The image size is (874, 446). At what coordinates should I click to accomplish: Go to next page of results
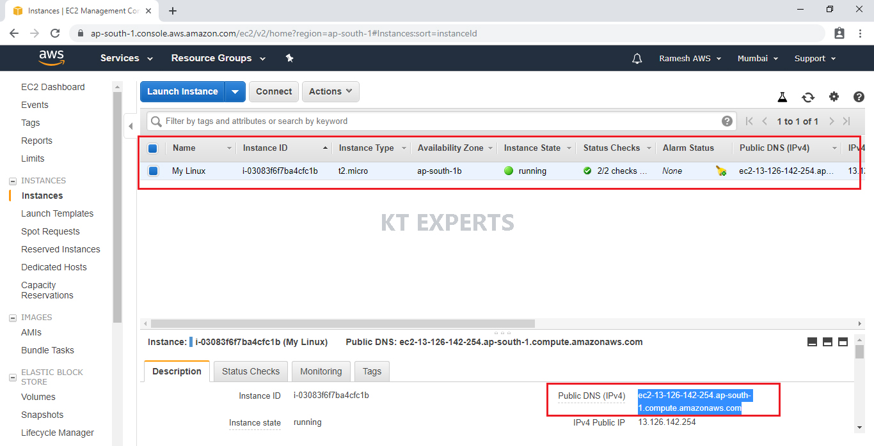click(831, 121)
